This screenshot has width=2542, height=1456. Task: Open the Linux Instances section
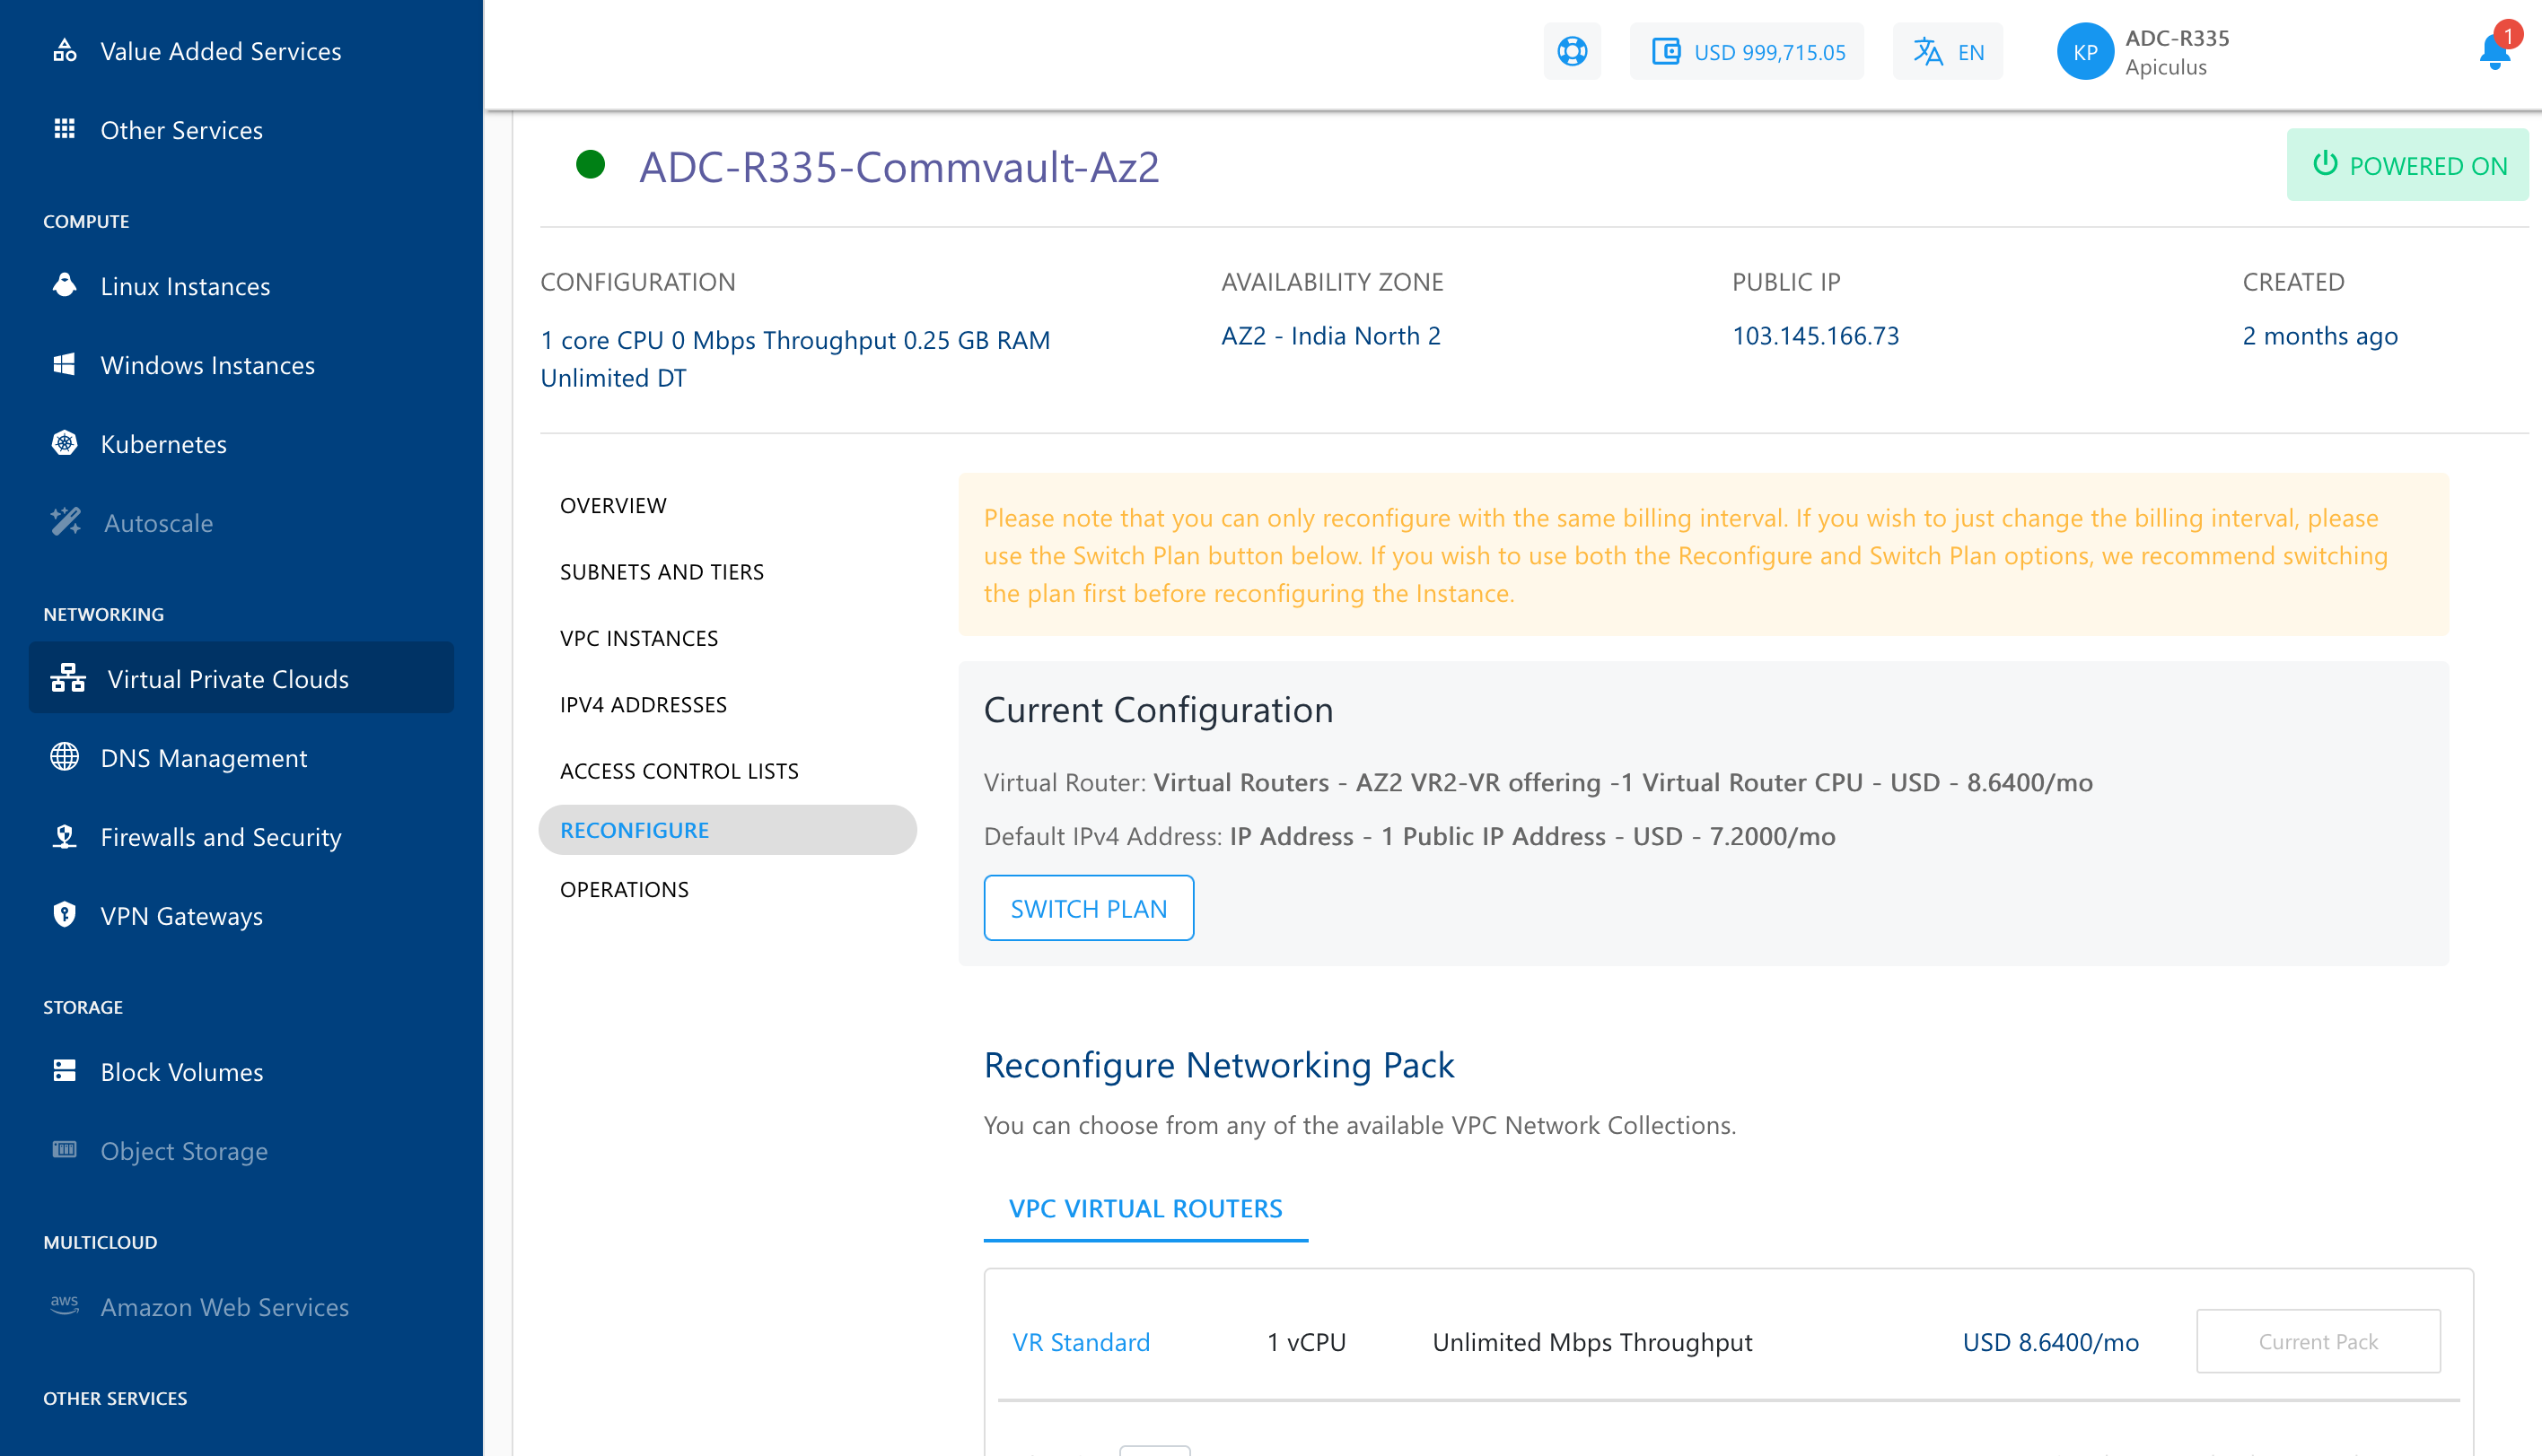coord(184,286)
